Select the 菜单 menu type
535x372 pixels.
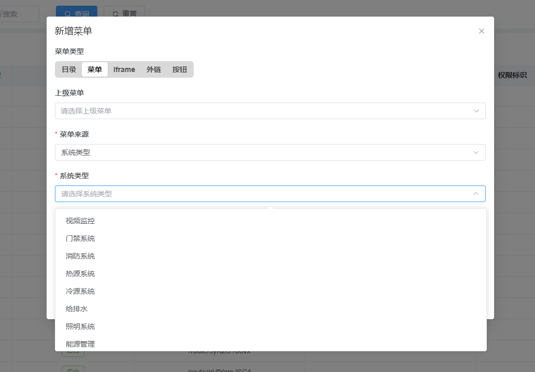tap(94, 69)
